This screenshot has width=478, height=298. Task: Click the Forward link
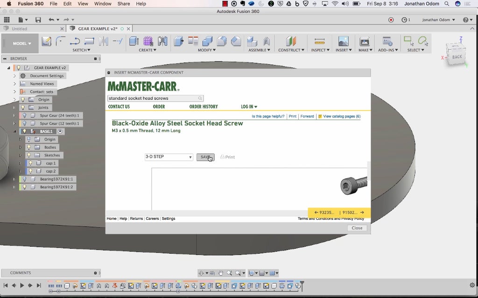[x=307, y=116]
